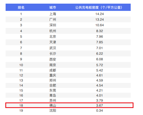Click rank number 3 in 深圳 row
143x115 pixels.
coord(21,25)
